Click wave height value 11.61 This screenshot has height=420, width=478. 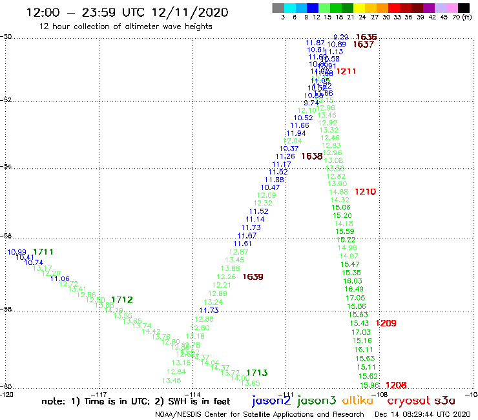point(242,244)
